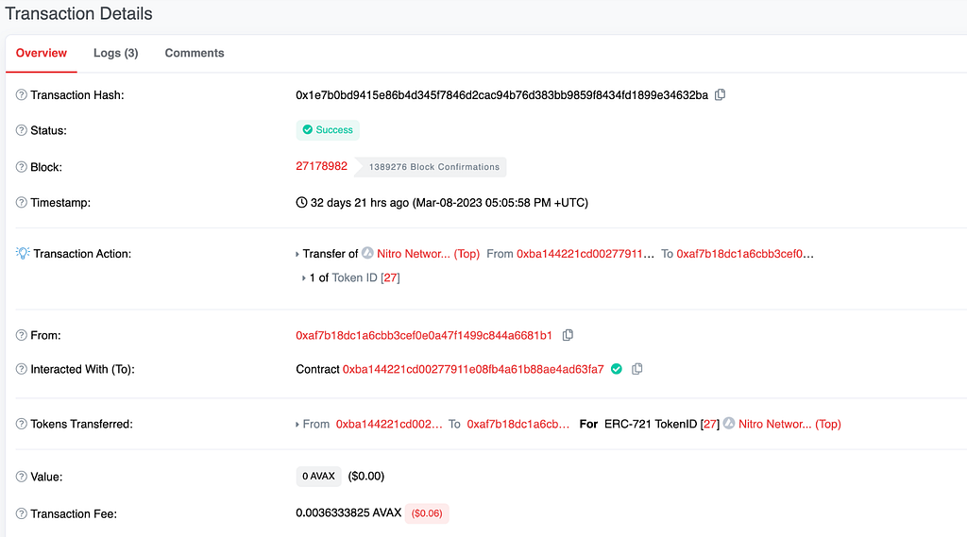This screenshot has width=967, height=537.
Task: Click the help icon beside Tokens Transferred
Action: 22,424
